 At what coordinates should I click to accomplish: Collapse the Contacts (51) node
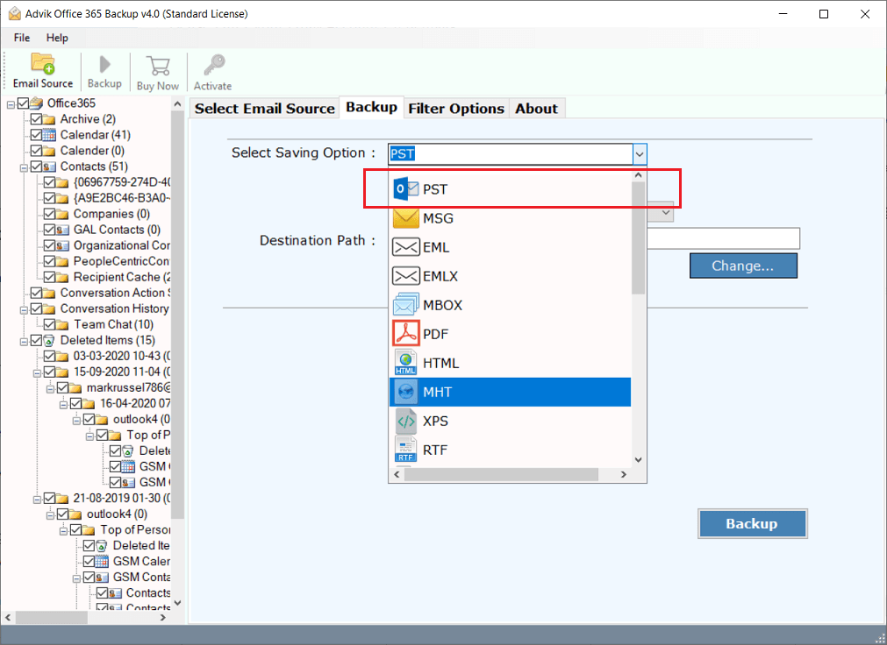(24, 168)
